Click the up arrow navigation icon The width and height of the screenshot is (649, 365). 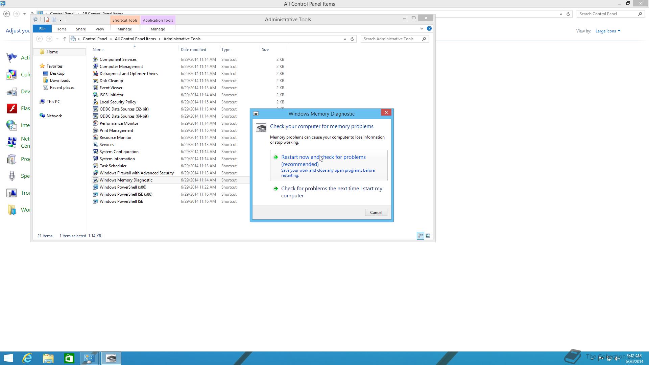click(65, 39)
